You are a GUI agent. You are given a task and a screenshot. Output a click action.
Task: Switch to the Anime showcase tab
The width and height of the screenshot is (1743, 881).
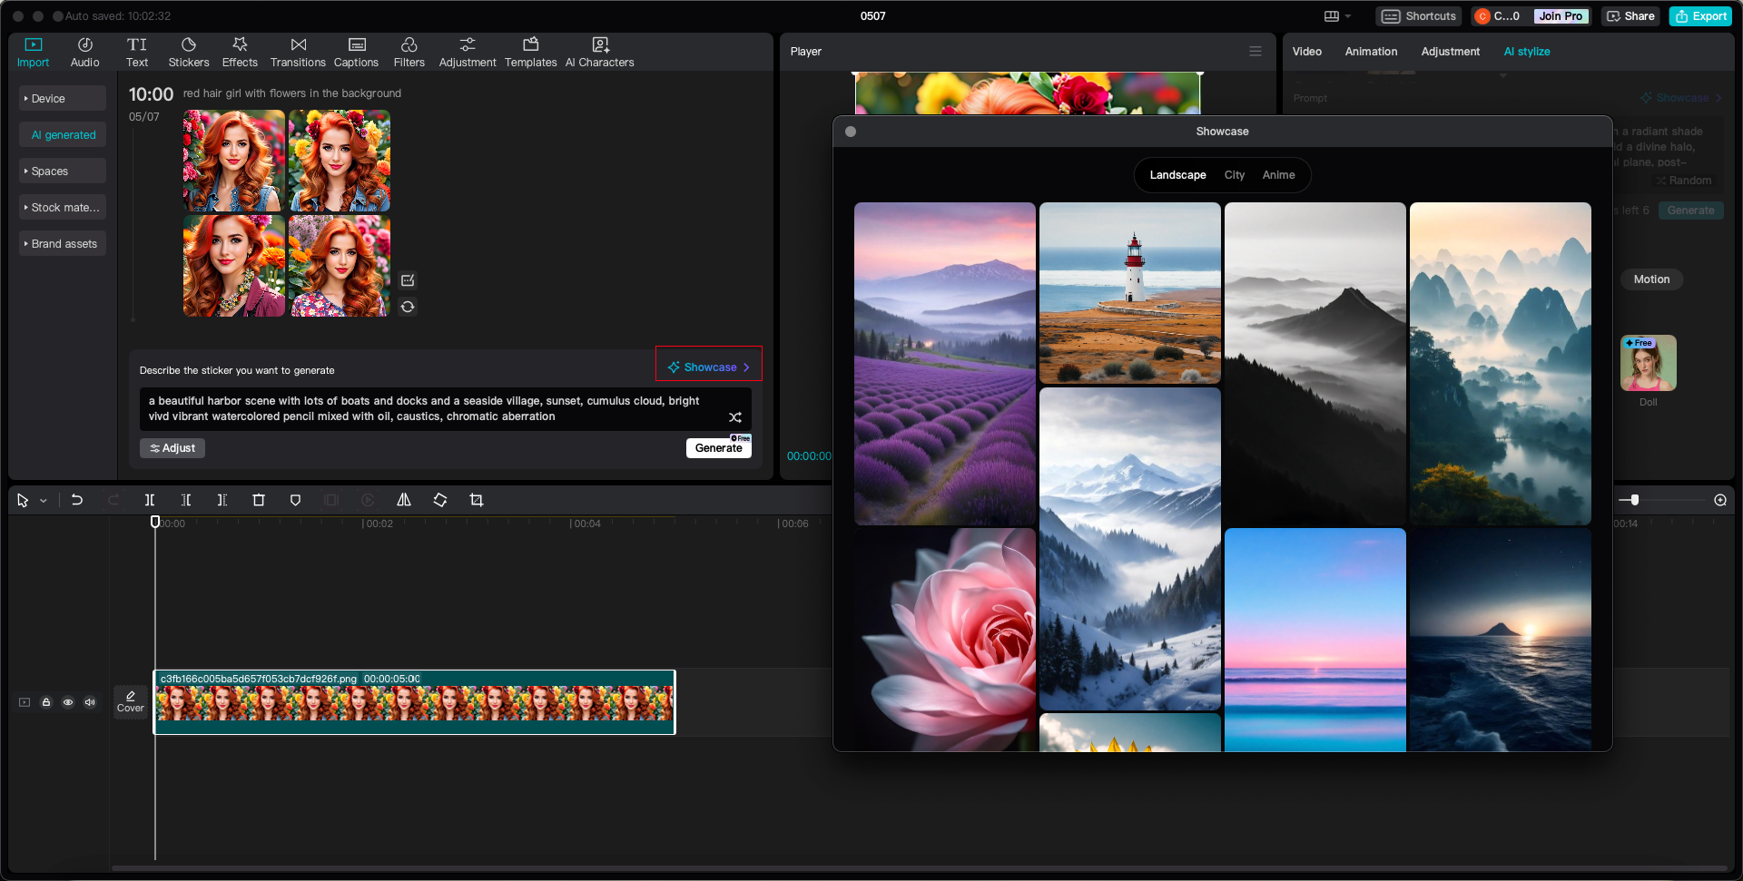(x=1278, y=175)
